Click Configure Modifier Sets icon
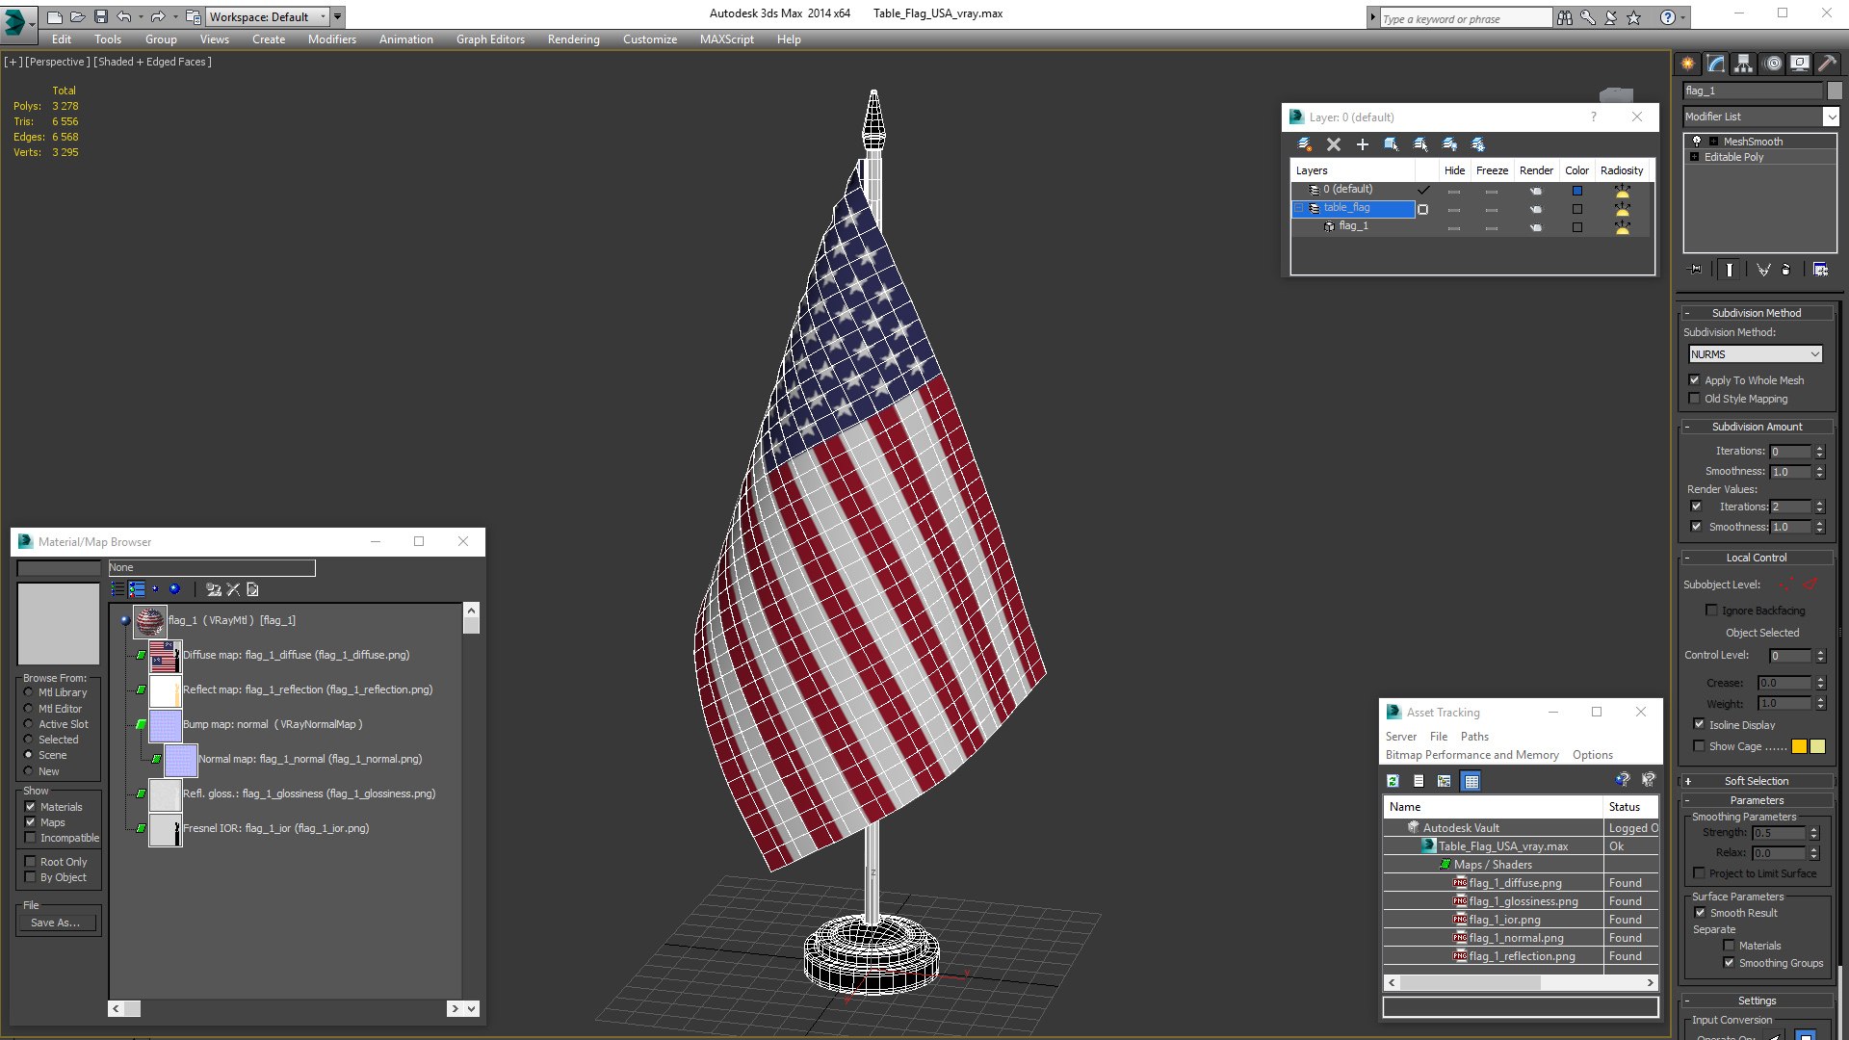This screenshot has width=1849, height=1040. click(x=1820, y=270)
